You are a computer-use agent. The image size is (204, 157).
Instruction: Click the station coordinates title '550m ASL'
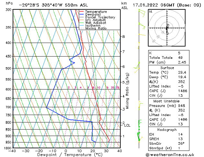tap(76, 5)
